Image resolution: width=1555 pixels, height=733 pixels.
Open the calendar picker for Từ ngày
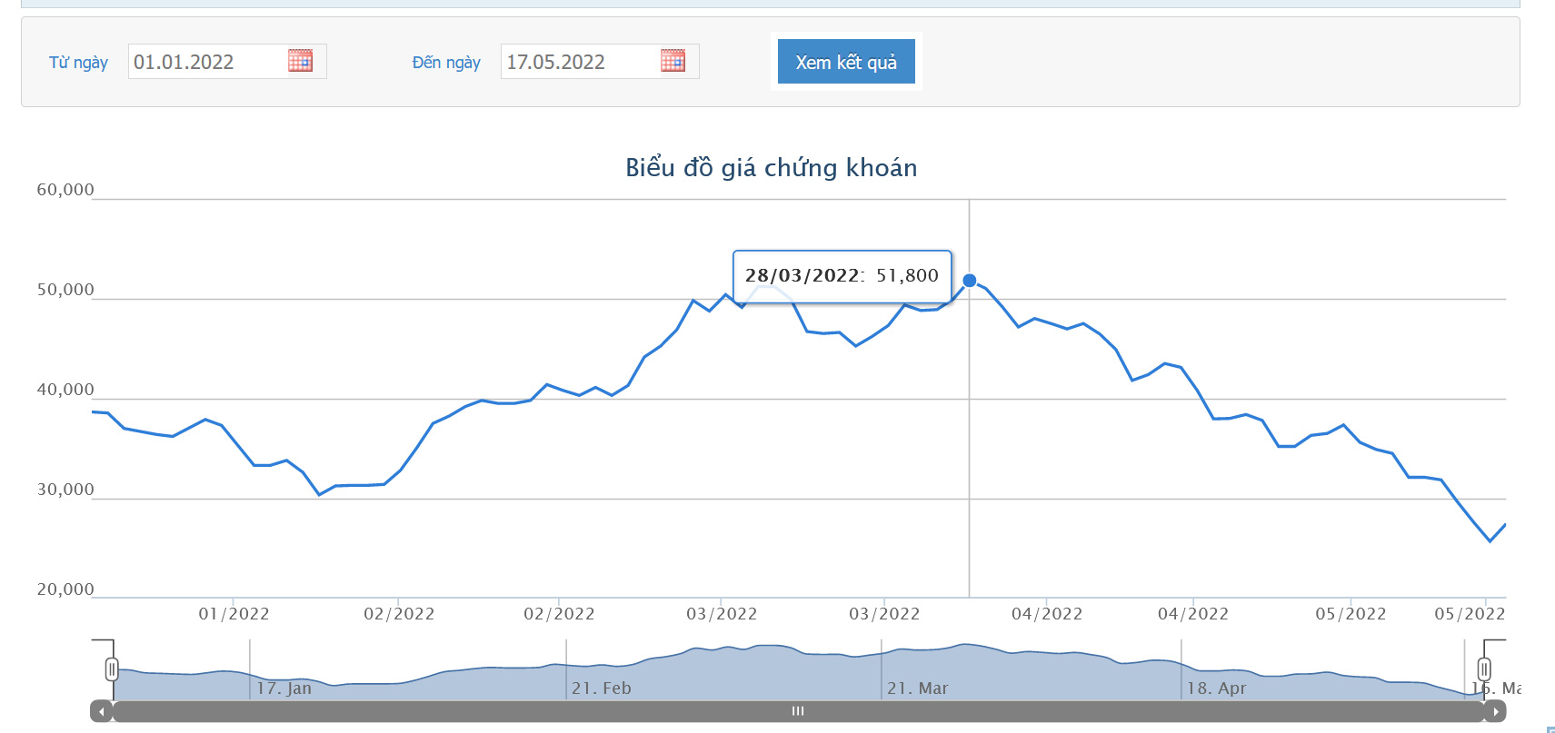(300, 61)
